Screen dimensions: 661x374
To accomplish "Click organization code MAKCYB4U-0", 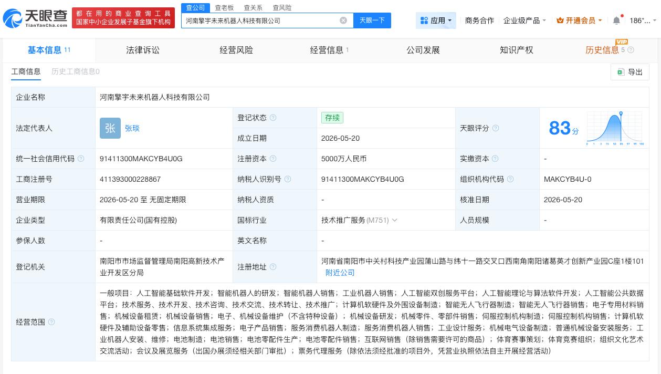I will [568, 179].
